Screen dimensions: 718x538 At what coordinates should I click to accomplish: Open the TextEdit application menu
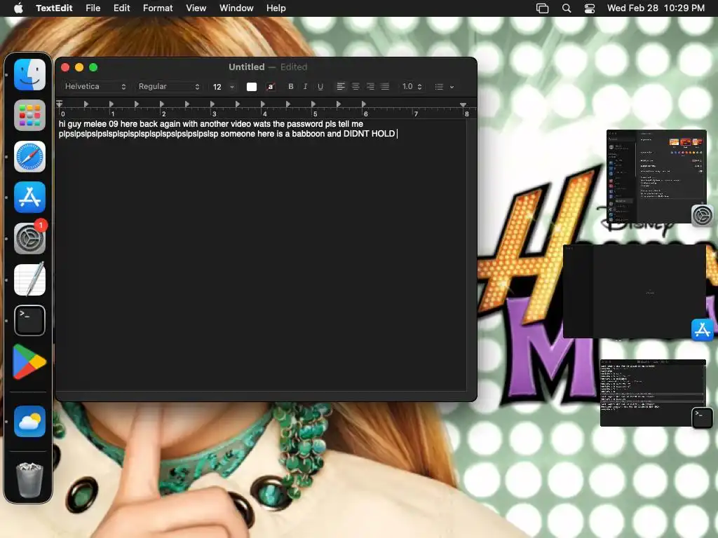pyautogui.click(x=54, y=8)
